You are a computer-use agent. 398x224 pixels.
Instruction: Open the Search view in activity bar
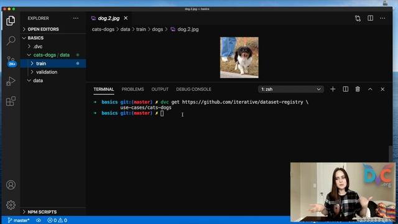[11, 40]
